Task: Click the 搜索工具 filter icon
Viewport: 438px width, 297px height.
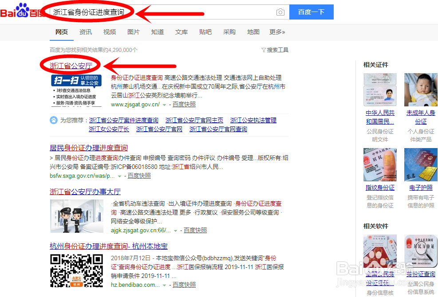Action: [264, 50]
